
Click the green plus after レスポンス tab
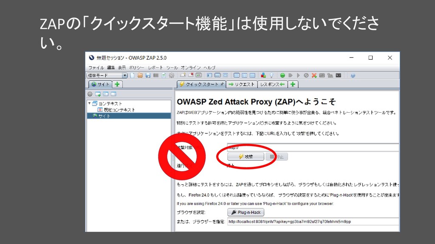[x=293, y=84]
